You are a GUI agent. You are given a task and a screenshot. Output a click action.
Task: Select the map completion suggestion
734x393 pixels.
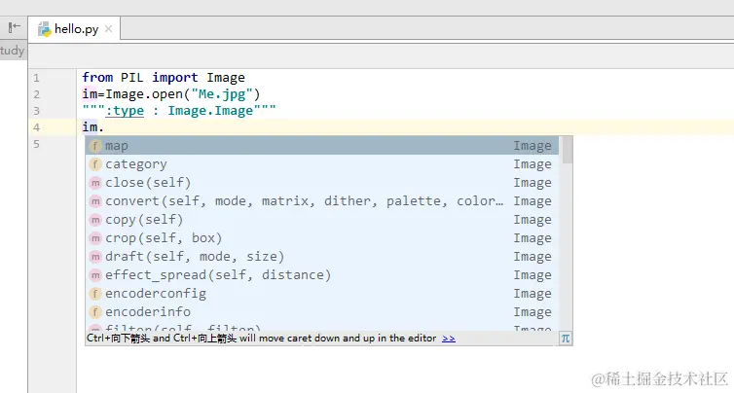point(322,146)
